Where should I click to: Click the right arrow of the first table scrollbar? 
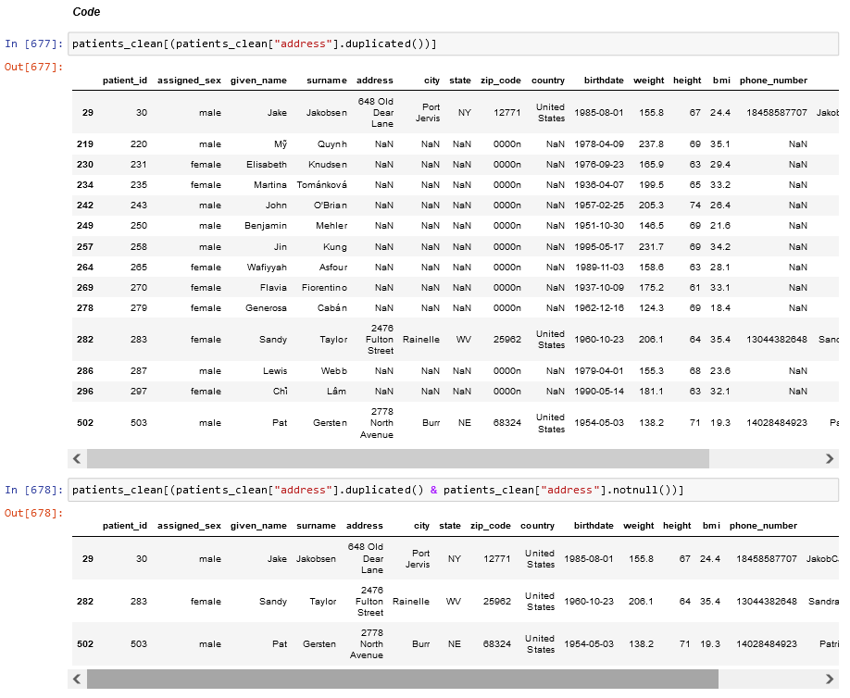[x=831, y=458]
